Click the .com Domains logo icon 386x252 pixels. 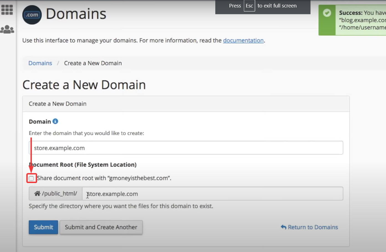32,15
